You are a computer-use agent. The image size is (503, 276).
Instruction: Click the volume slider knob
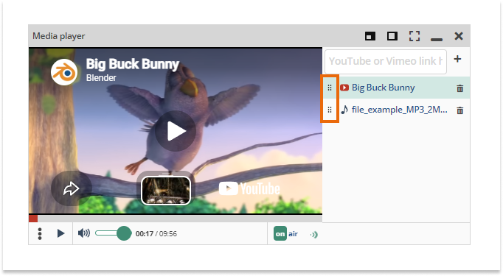(124, 233)
